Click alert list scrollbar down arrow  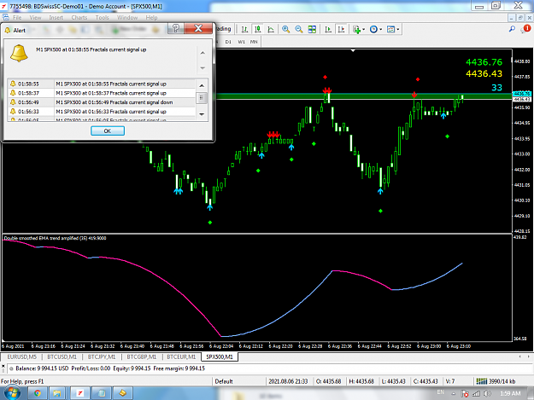[202, 114]
